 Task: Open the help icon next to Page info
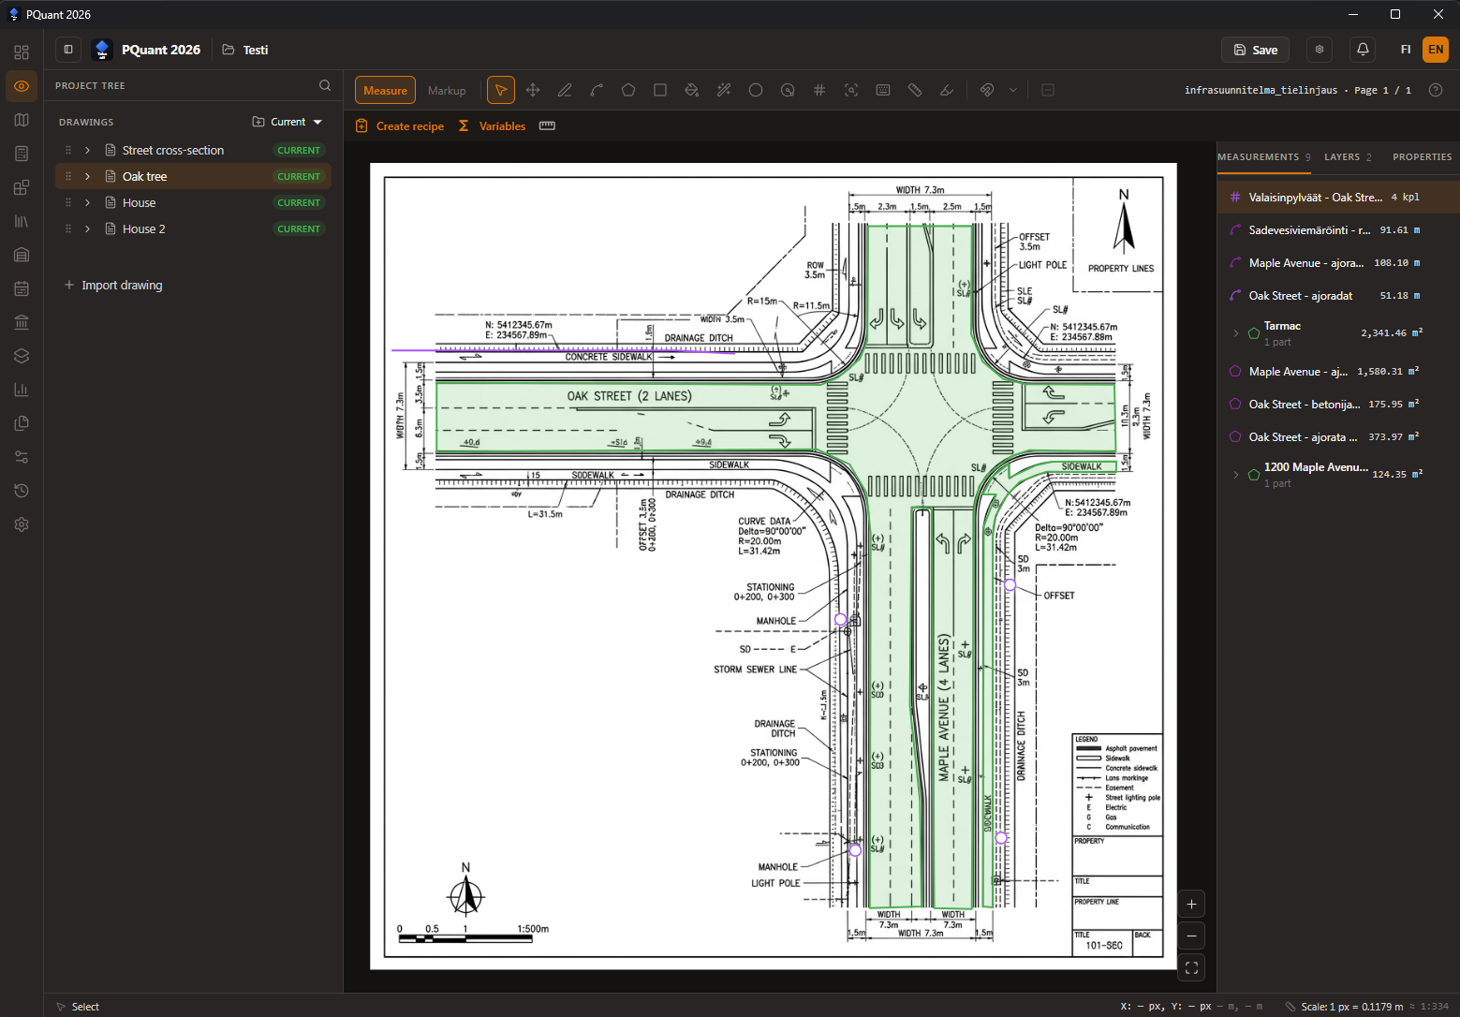[1436, 90]
